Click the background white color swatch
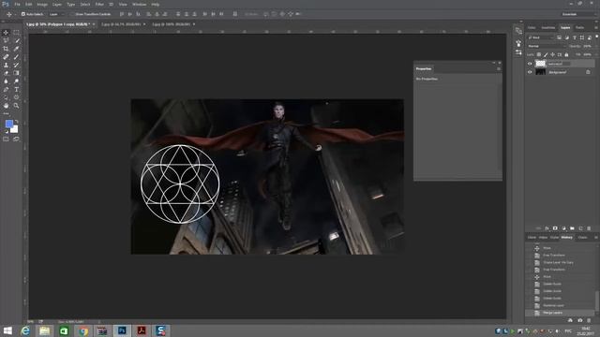 (x=15, y=129)
